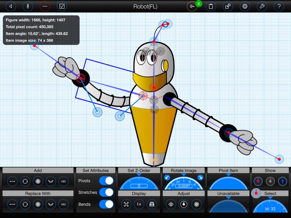Adjust the Pivot Item dial
This screenshot has width=291, height=218.
[x=229, y=183]
